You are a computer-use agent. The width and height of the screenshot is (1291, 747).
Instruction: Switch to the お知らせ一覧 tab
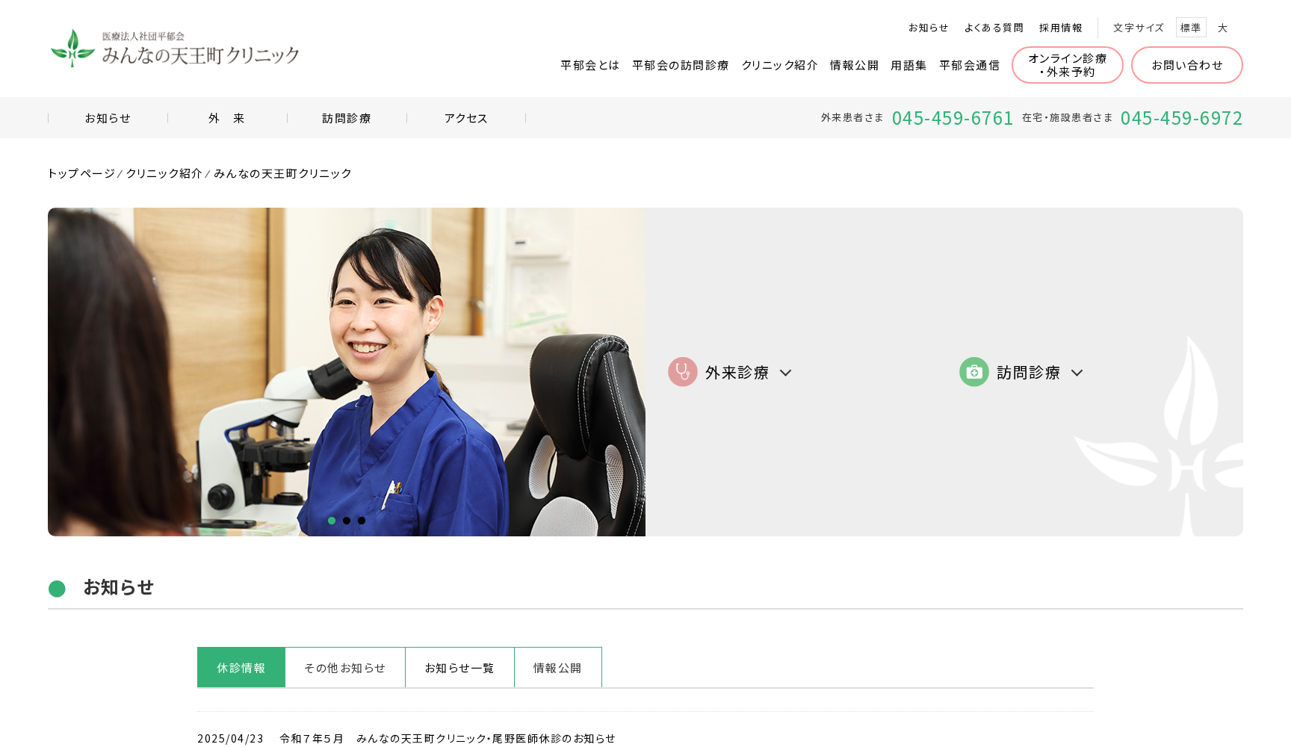[x=459, y=668]
